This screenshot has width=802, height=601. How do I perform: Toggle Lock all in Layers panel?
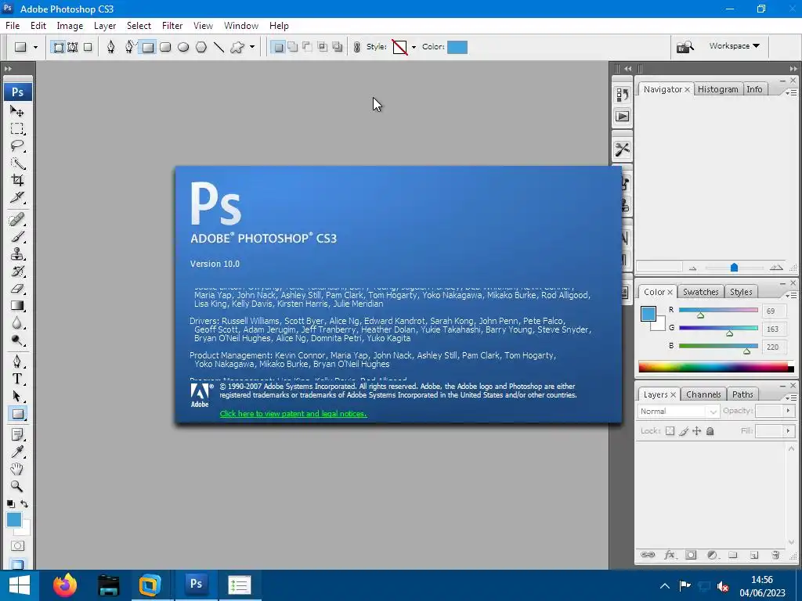pos(710,431)
